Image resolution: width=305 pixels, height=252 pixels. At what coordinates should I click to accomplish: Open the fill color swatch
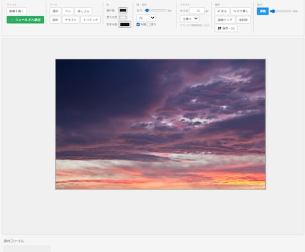123,17
